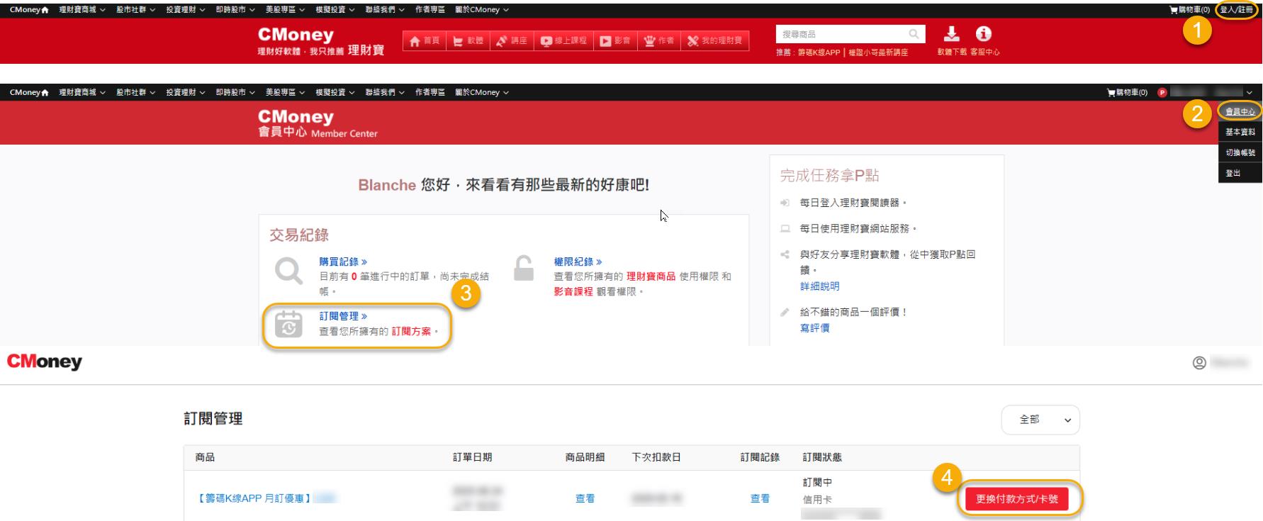Image resolution: width=1263 pixels, height=521 pixels.
Task: Select 會員中心 from the account menu
Action: (x=1240, y=112)
